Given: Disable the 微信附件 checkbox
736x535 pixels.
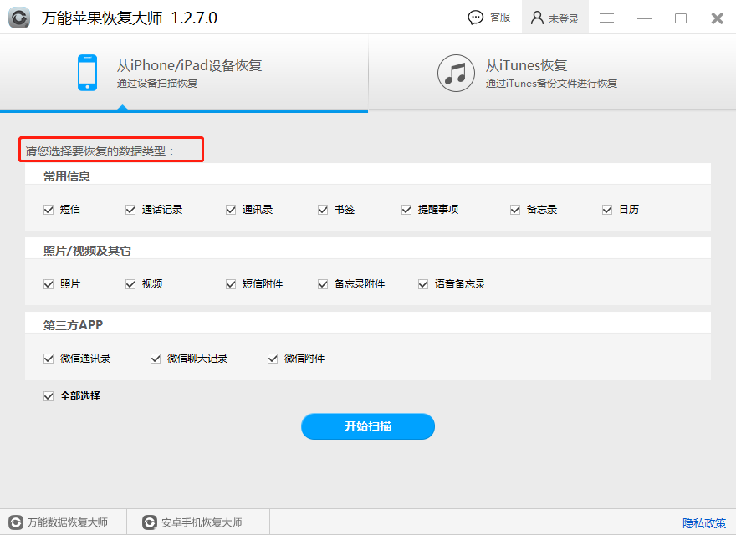Looking at the screenshot, I should tap(273, 359).
